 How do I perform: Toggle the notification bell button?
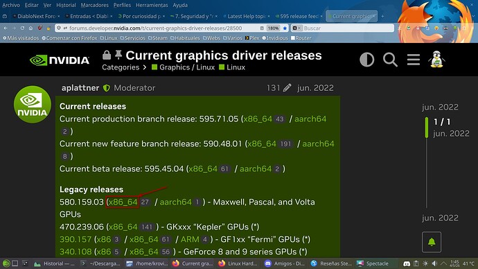[x=432, y=242]
